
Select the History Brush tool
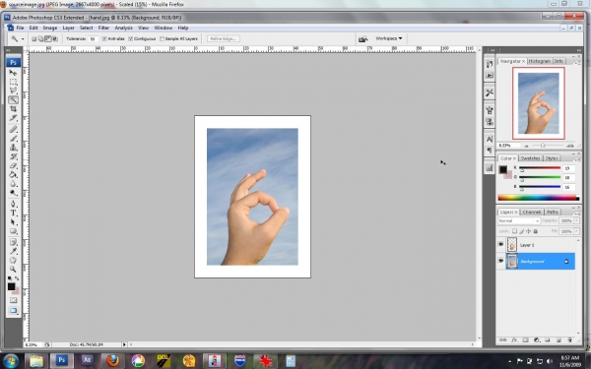point(13,156)
